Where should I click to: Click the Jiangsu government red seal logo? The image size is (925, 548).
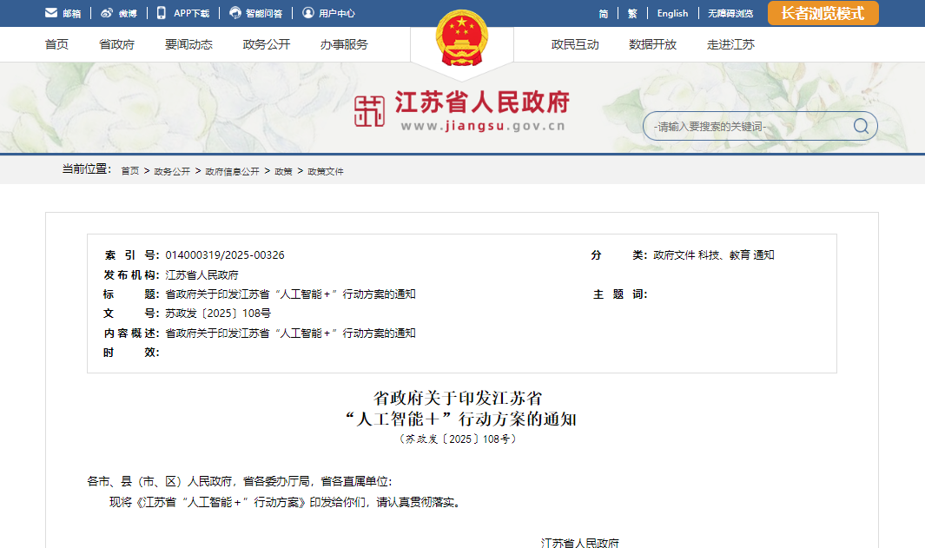[370, 111]
